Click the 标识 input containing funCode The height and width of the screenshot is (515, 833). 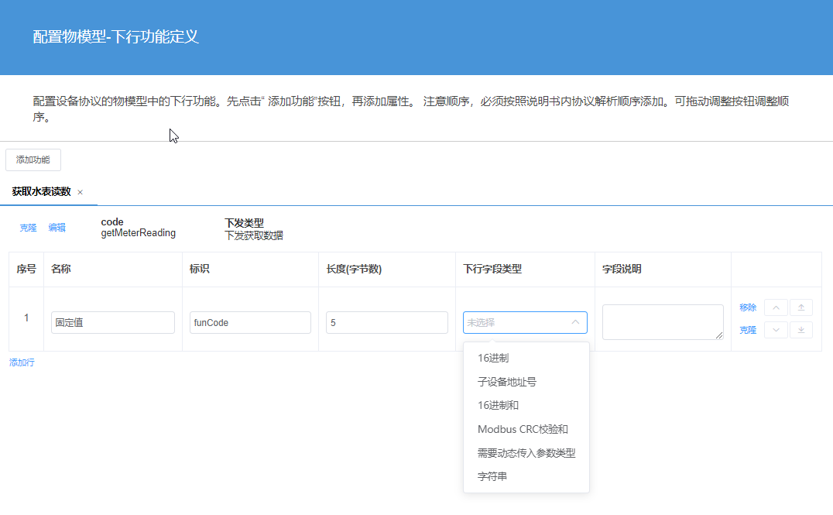pos(250,323)
